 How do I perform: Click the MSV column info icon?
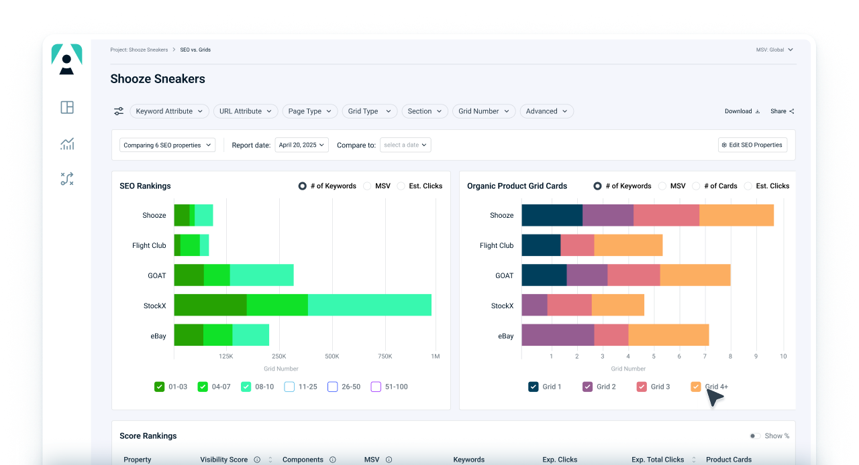[x=389, y=460]
